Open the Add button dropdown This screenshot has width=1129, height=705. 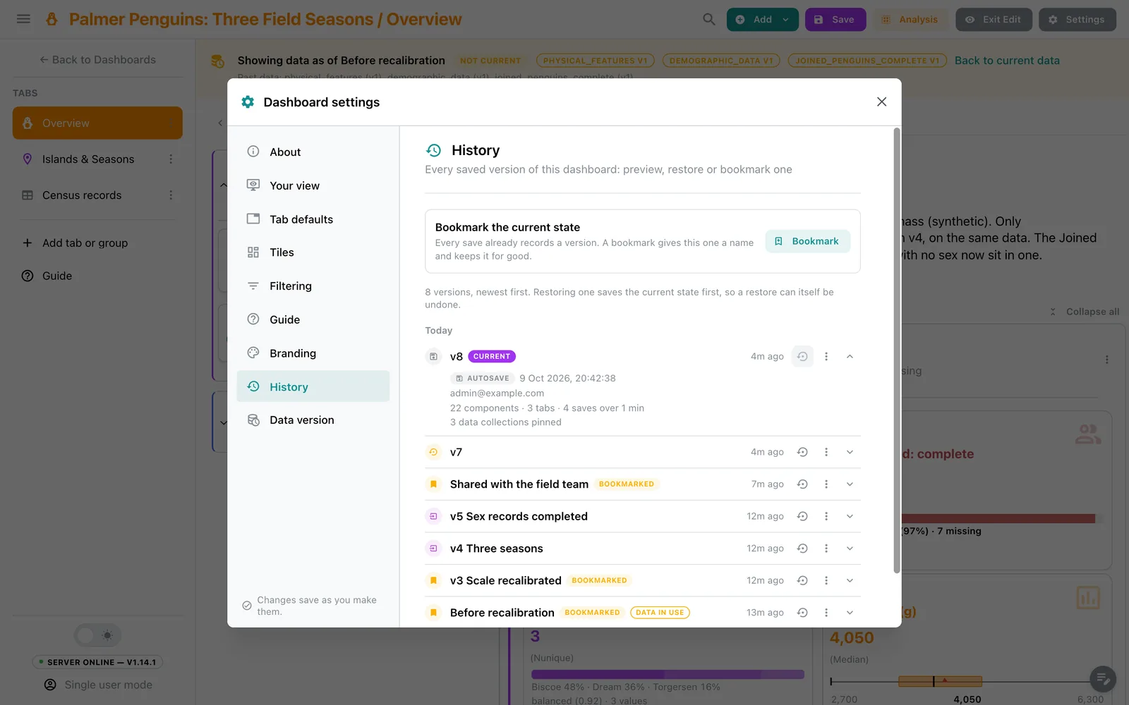[785, 20]
